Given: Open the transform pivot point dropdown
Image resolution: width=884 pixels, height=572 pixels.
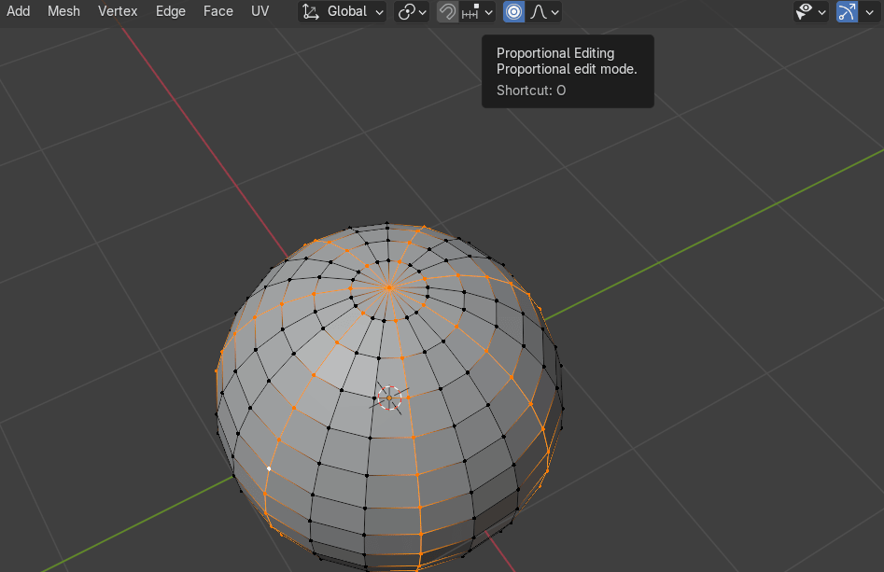Looking at the screenshot, I should pos(412,12).
